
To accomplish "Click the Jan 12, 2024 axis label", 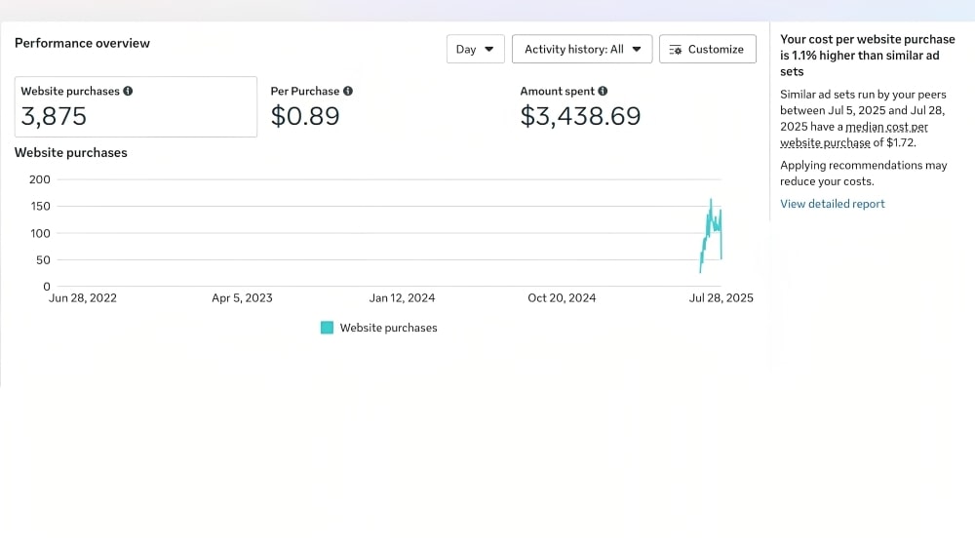I will pyautogui.click(x=402, y=298).
